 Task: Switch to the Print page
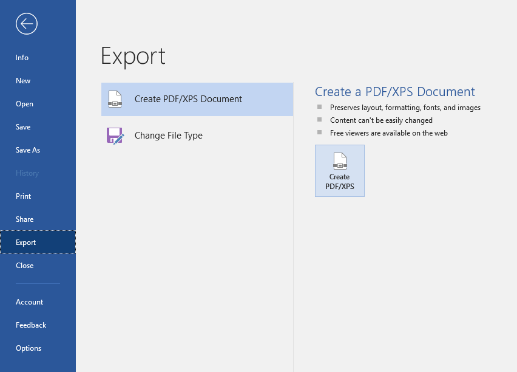click(x=23, y=196)
